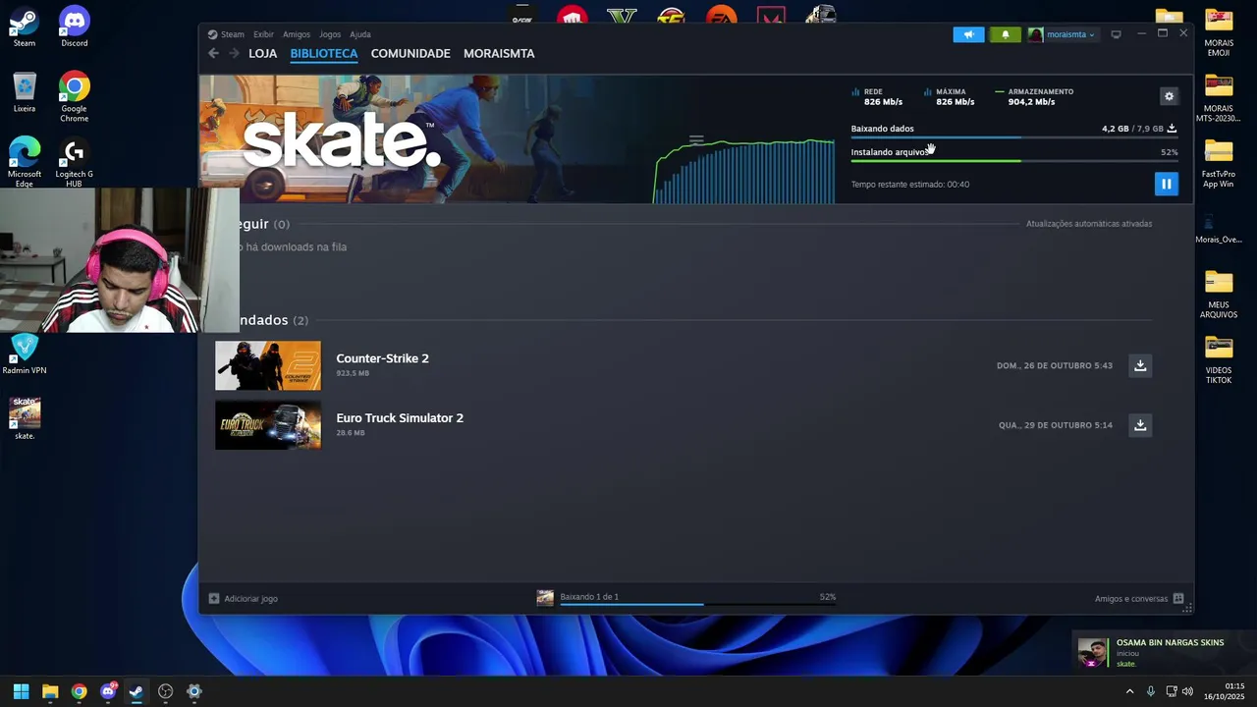Select the Microsoft Edge desktop shortcut
The width and height of the screenshot is (1257, 707).
tap(25, 162)
